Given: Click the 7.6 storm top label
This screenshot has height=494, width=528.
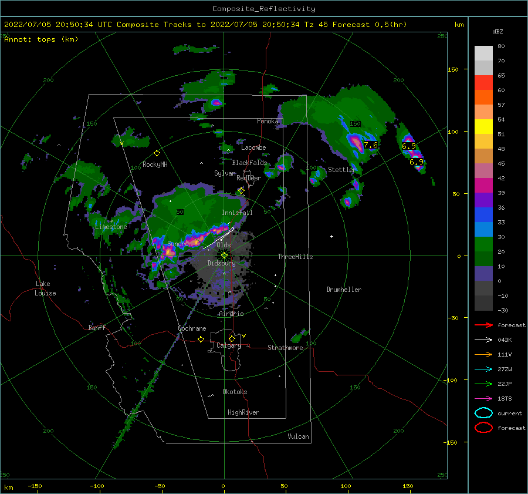Looking at the screenshot, I should (371, 145).
